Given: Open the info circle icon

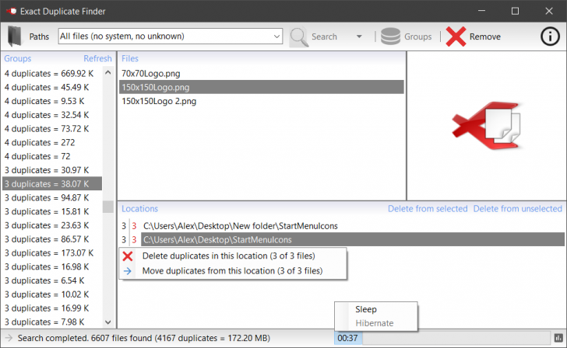Looking at the screenshot, I should tap(550, 37).
